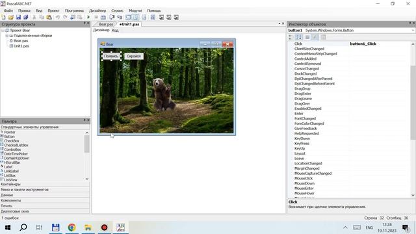Open the notification center icon
416x234 pixels.
(x=406, y=227)
